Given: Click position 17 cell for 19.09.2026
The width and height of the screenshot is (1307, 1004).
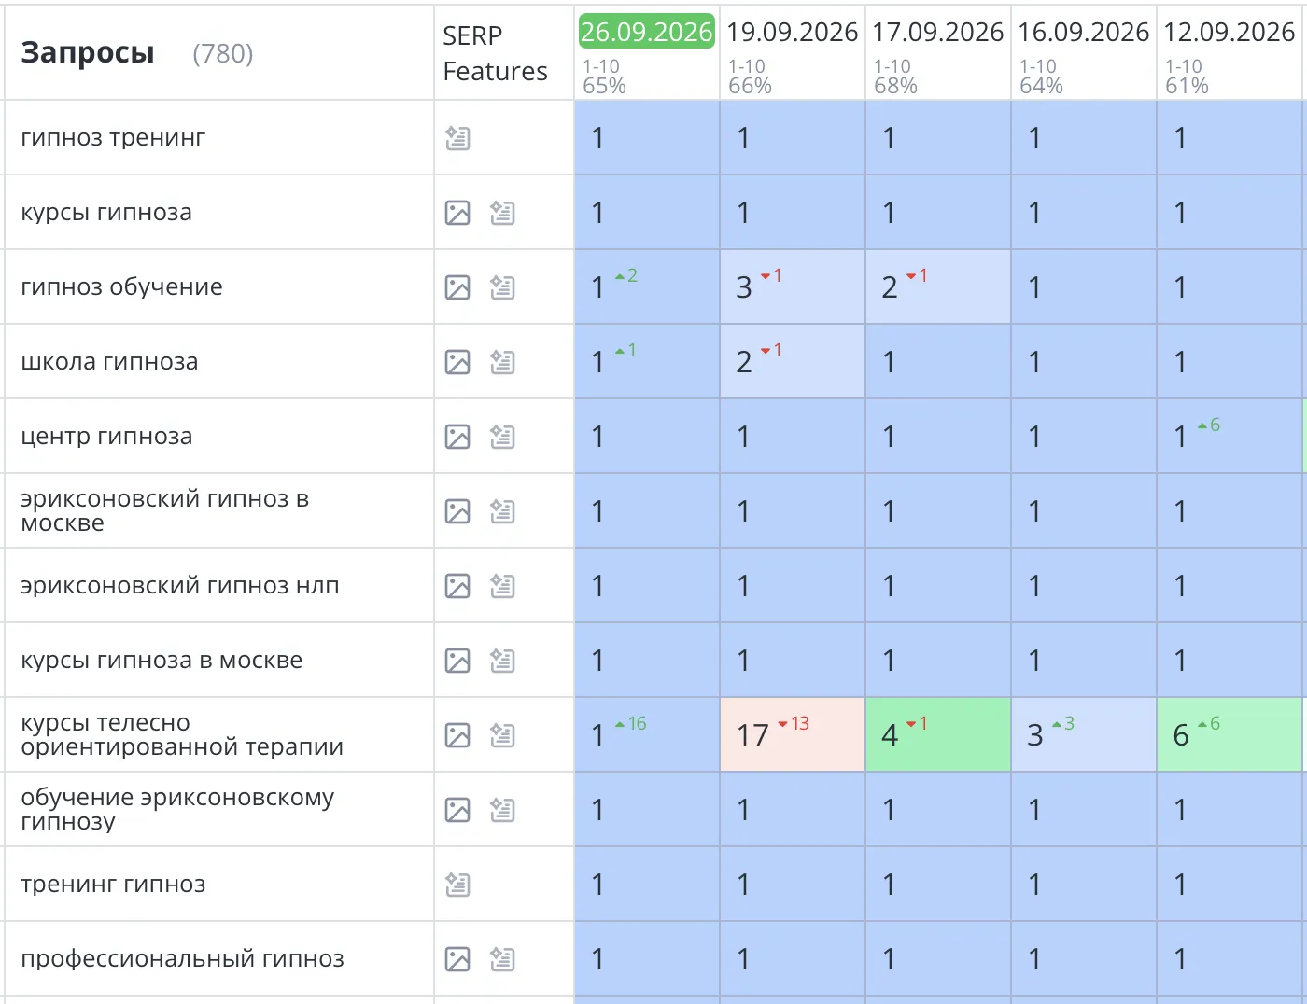Looking at the screenshot, I should (x=793, y=735).
